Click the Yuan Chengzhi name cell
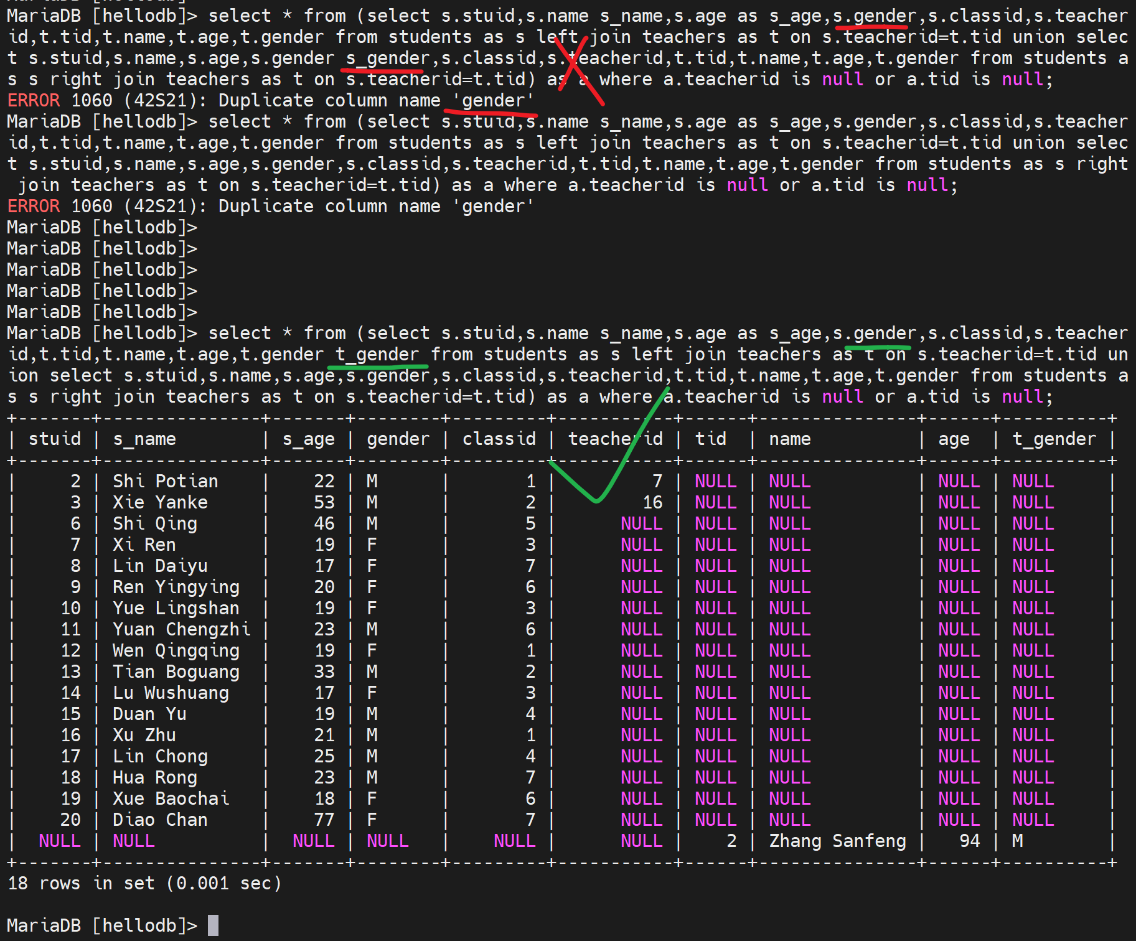Image resolution: width=1136 pixels, height=941 pixels. tap(181, 629)
